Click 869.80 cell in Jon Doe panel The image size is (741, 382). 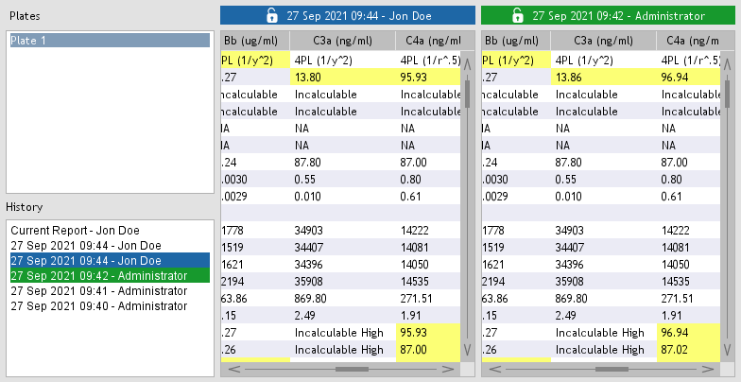point(343,299)
